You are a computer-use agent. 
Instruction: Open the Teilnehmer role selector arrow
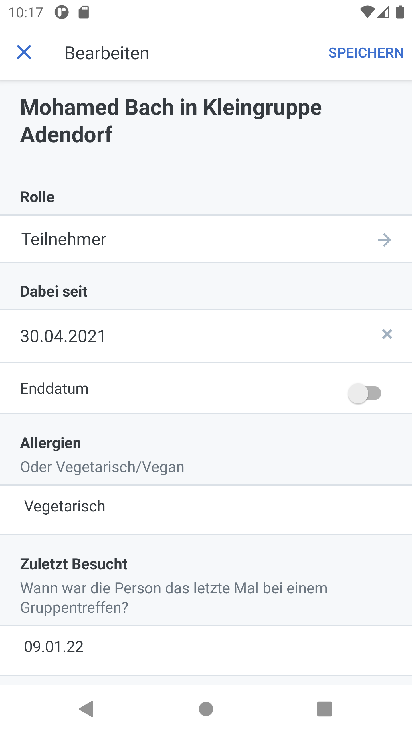(x=384, y=240)
